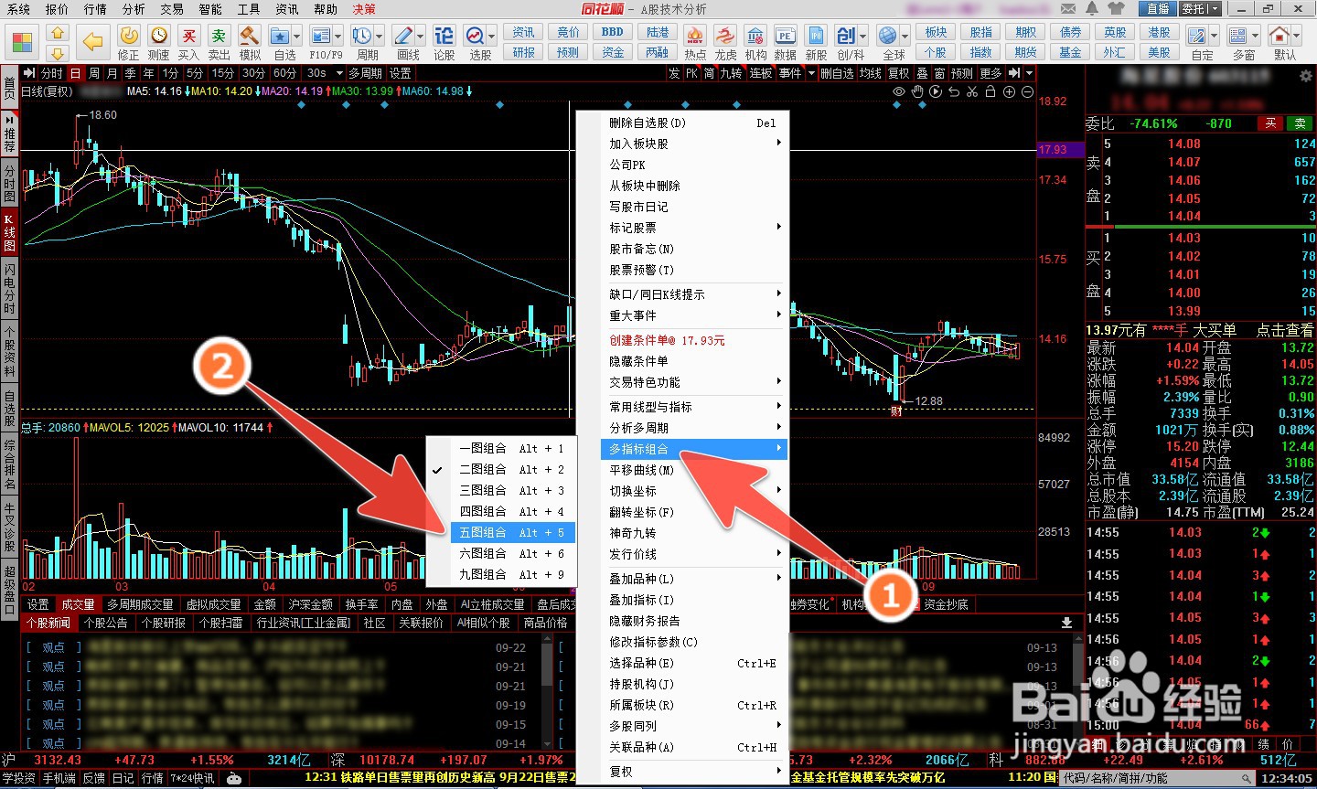This screenshot has width=1317, height=789.
Task: Open the 智能 menu in menu bar
Action: (209, 9)
